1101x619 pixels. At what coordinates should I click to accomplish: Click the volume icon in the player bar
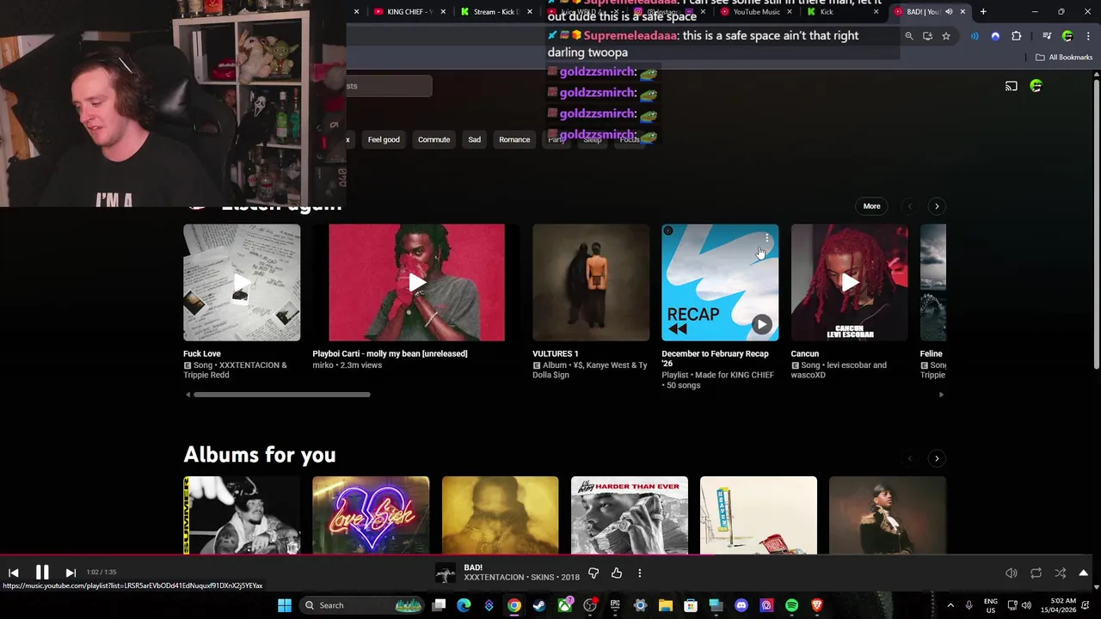[1012, 573]
